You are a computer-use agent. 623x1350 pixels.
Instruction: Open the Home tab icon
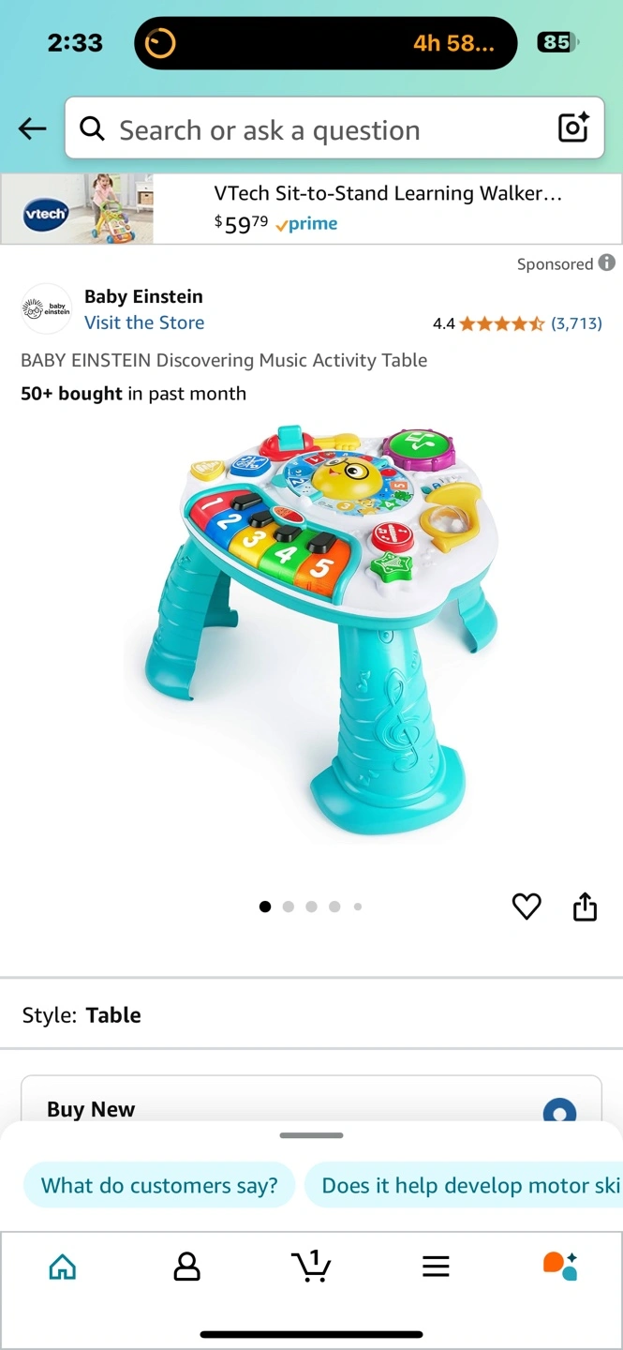click(62, 1267)
